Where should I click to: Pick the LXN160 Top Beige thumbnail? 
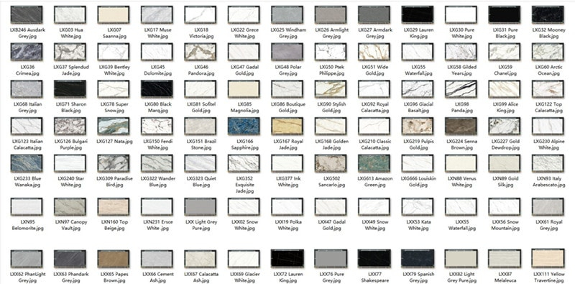(x=114, y=206)
